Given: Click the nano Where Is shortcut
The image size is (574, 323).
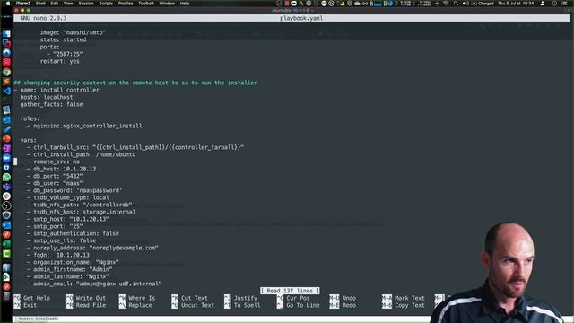Looking at the screenshot, I should pos(137,298).
